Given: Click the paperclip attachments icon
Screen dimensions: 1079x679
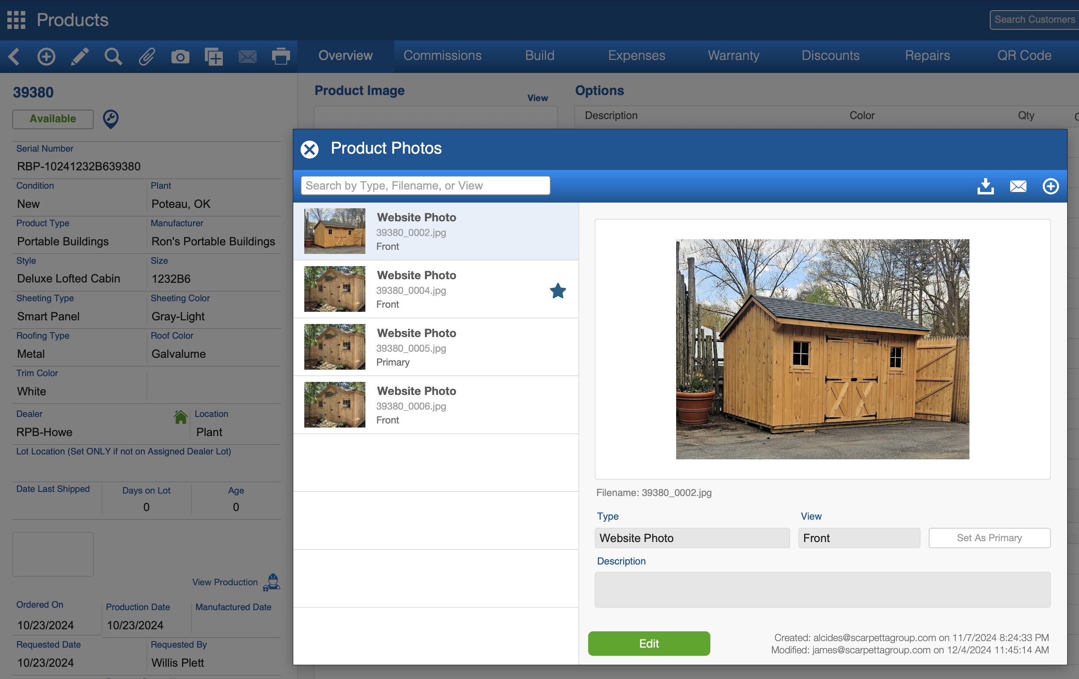Looking at the screenshot, I should pyautogui.click(x=147, y=57).
